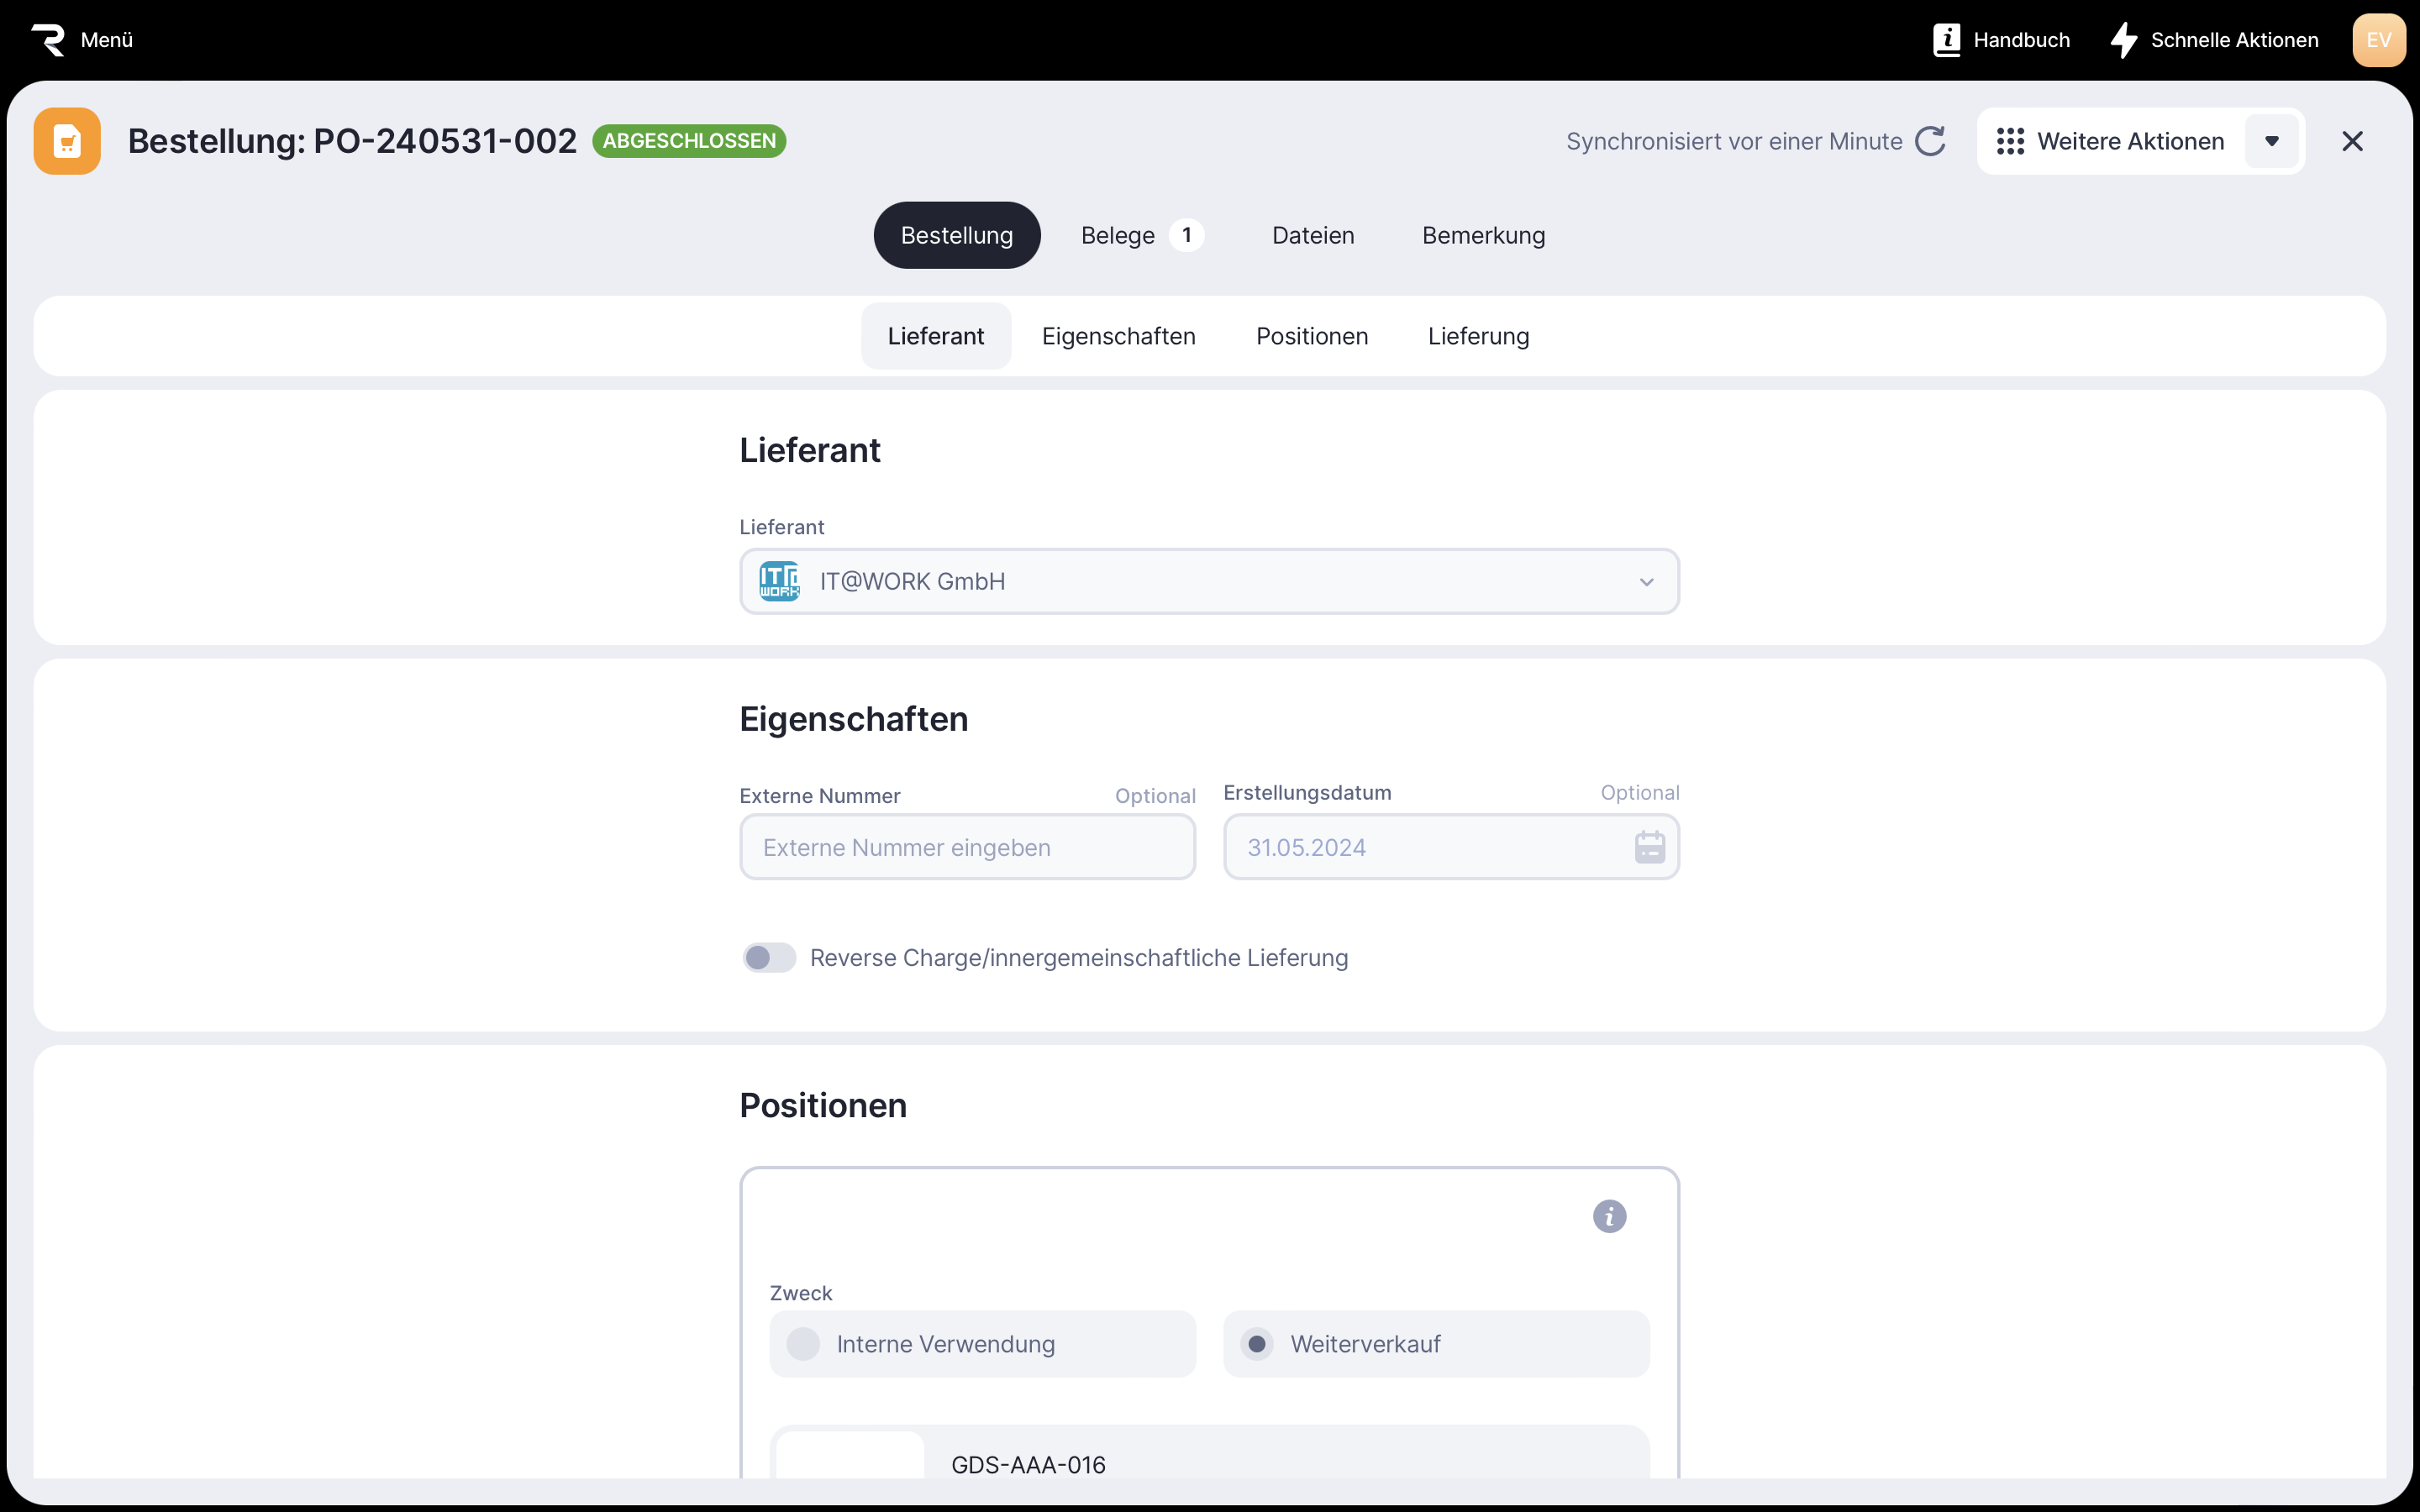The image size is (2420, 1512).
Task: Open the Dateien tab
Action: [1313, 235]
